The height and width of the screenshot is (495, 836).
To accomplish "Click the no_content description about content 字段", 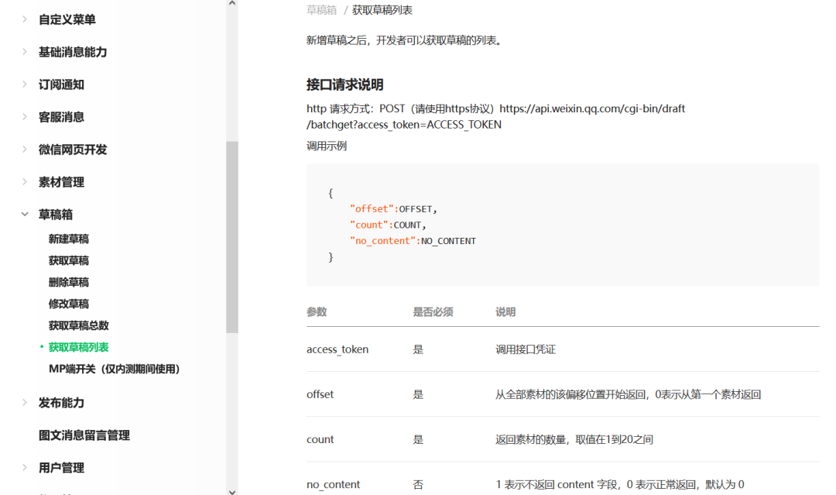I will (x=619, y=484).
